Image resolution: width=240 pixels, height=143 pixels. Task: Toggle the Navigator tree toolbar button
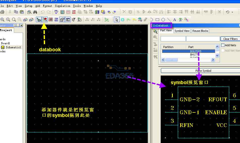(x=39, y=20)
